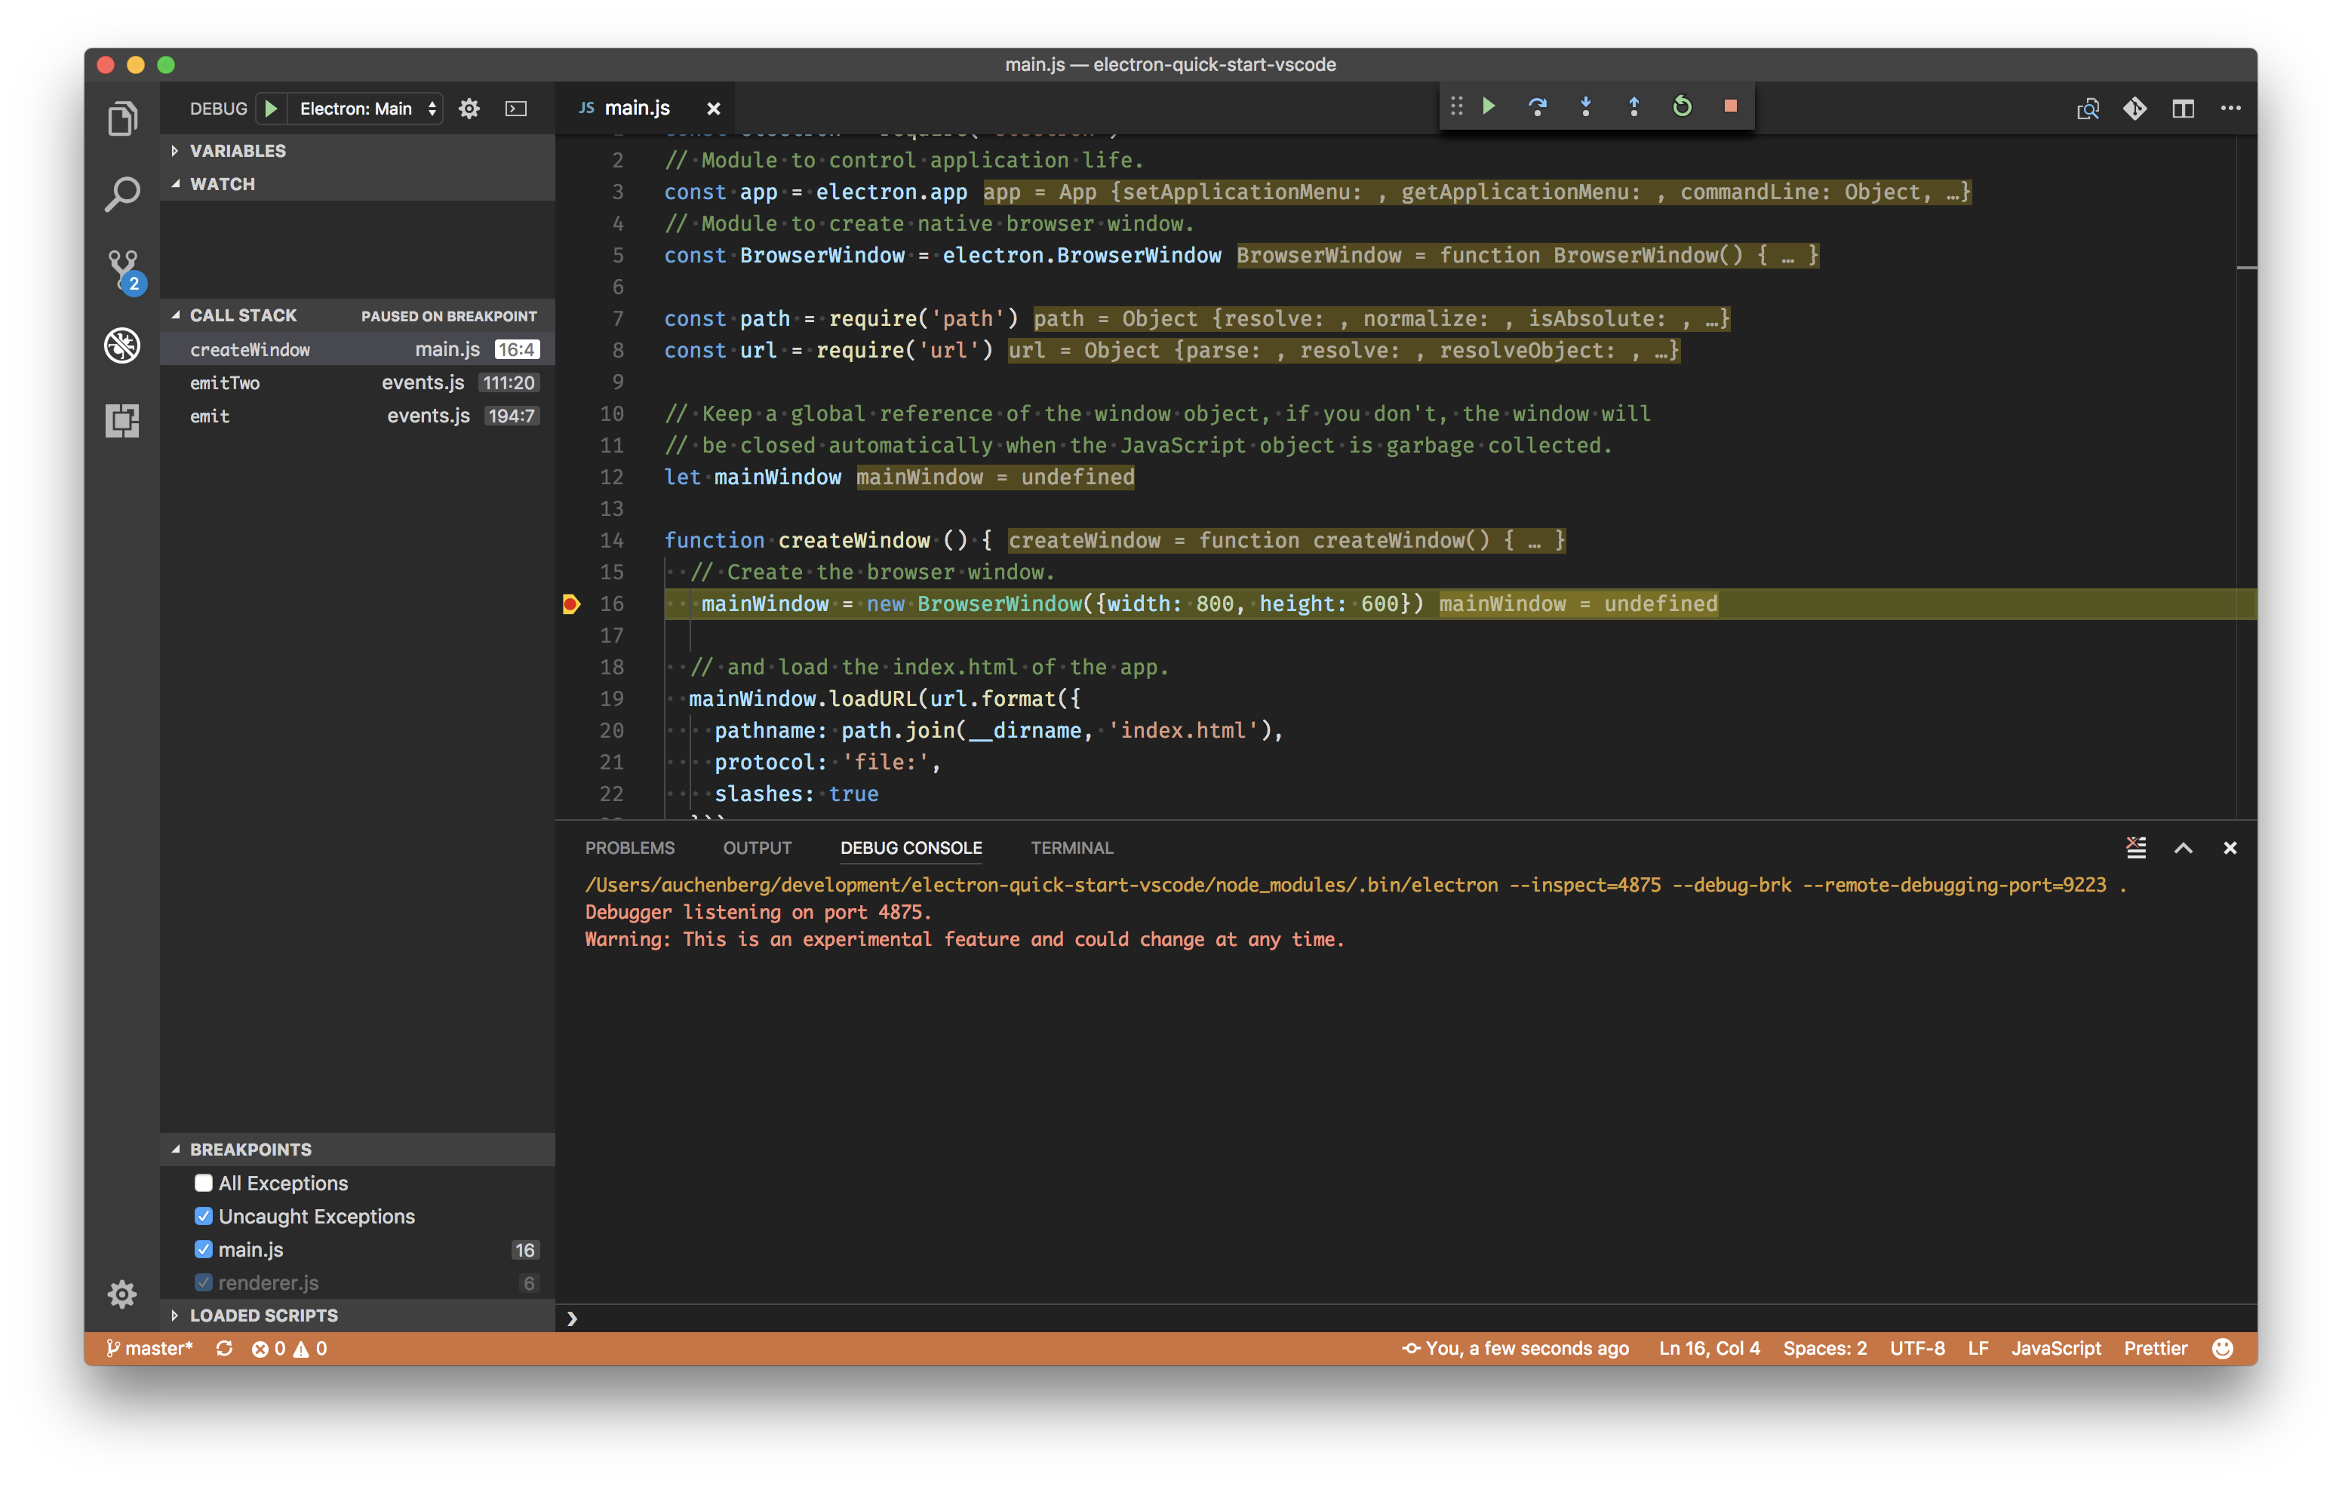Viewport: 2342px width, 1486px height.
Task: Open the Debug view icon in activity bar
Action: [x=122, y=345]
